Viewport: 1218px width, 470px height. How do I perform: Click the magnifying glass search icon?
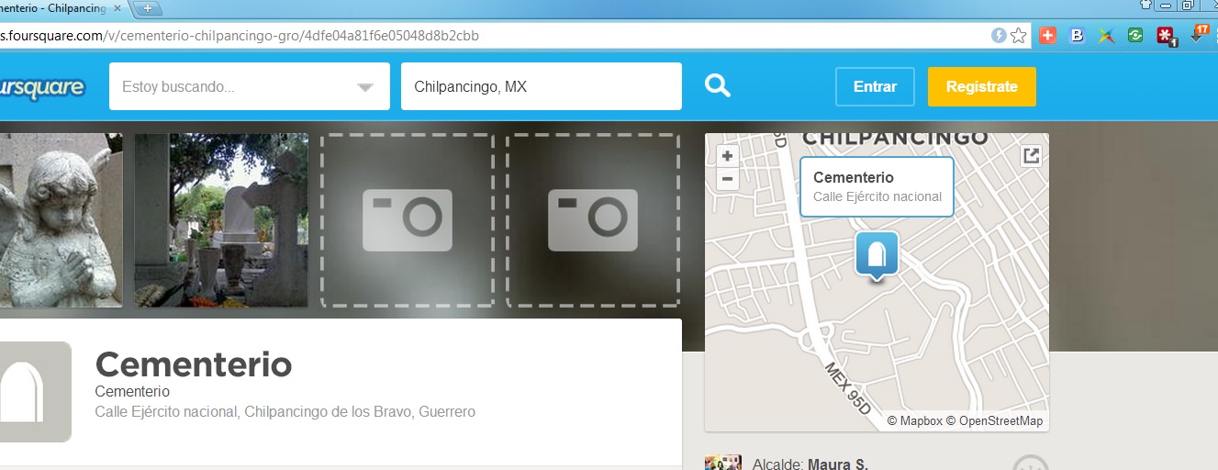717,86
